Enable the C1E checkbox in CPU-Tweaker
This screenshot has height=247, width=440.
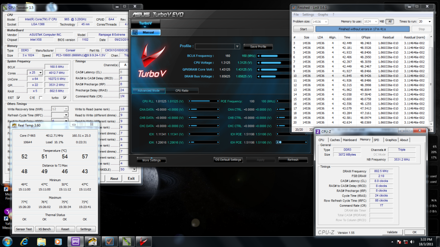click(x=41, y=98)
